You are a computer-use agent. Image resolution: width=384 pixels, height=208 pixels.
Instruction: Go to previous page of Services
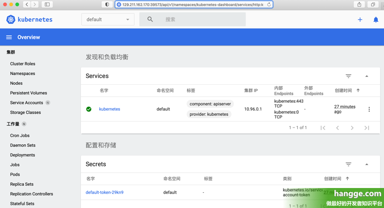[337, 128]
